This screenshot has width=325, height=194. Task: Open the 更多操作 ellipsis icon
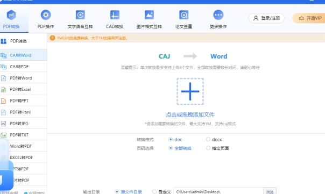coord(218,15)
